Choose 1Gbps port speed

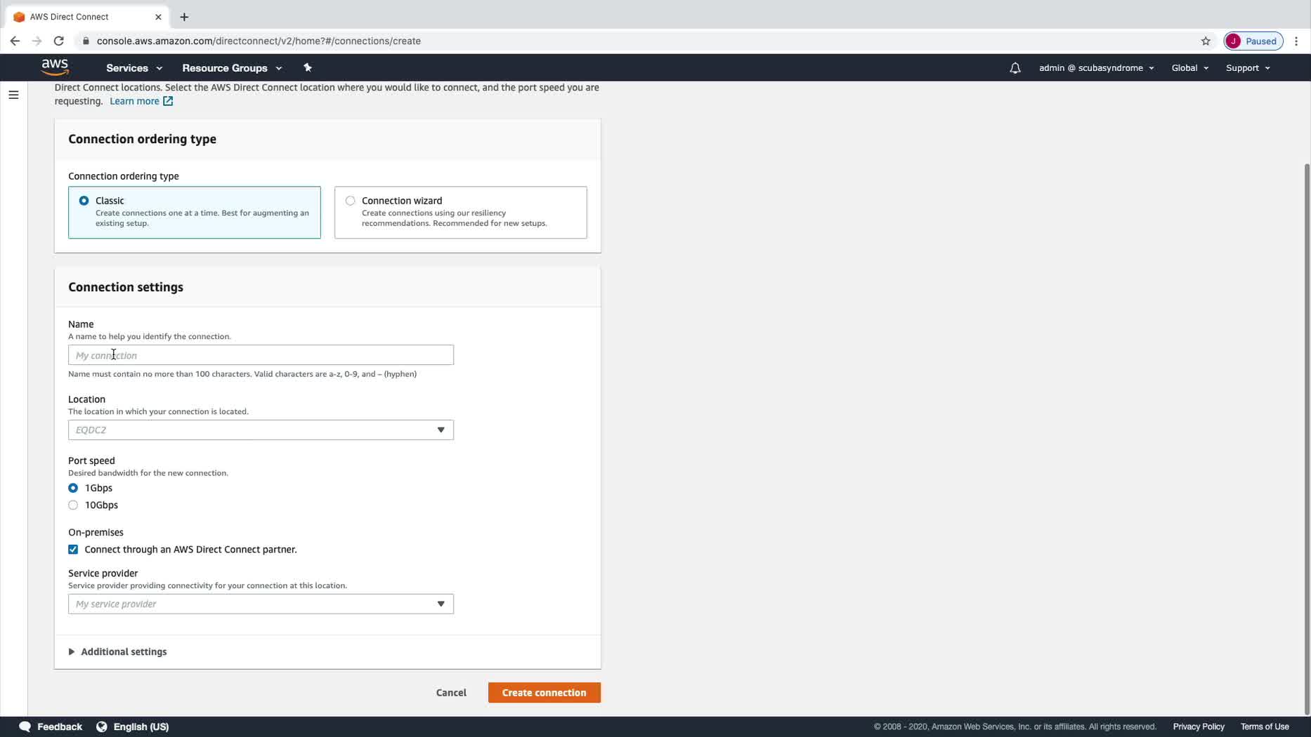point(73,488)
